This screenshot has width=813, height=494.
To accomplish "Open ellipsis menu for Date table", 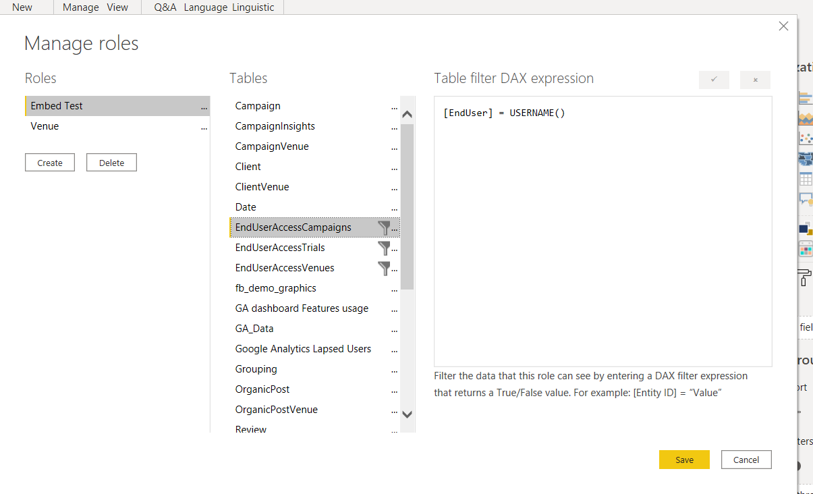I will (395, 209).
